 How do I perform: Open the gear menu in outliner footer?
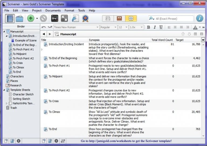coord(56,141)
